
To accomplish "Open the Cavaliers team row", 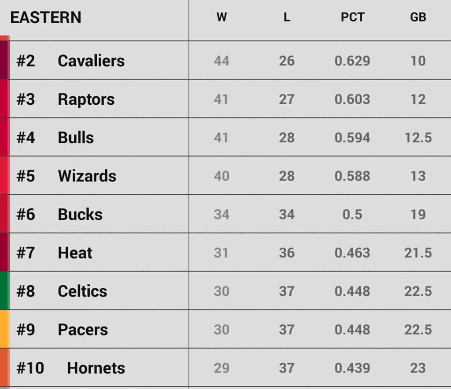I will (91, 61).
